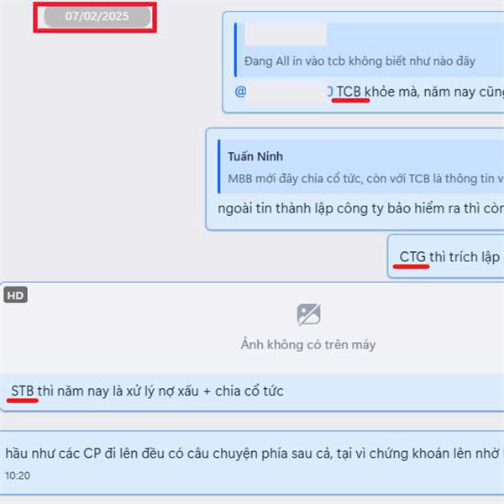Click the broken image placeholder icon
This screenshot has width=504, height=504.
[308, 314]
